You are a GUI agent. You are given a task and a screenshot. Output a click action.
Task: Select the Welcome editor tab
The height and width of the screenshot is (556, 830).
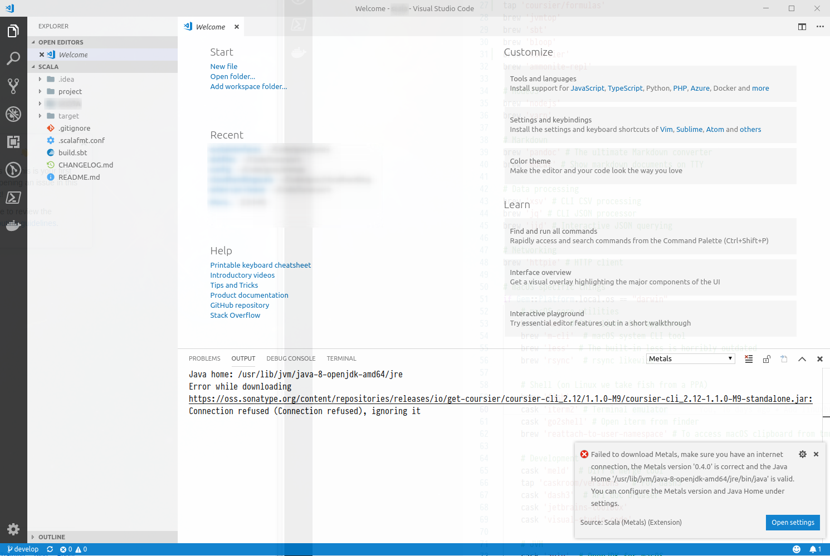(x=211, y=27)
